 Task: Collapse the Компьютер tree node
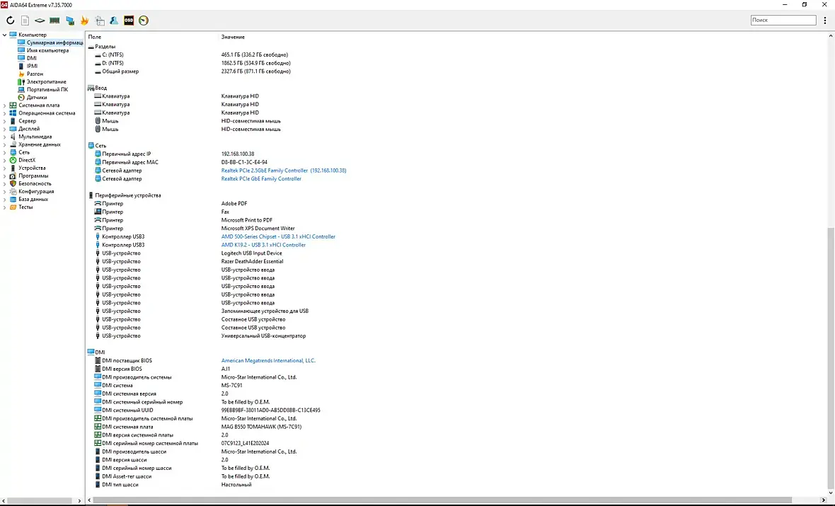(5, 35)
